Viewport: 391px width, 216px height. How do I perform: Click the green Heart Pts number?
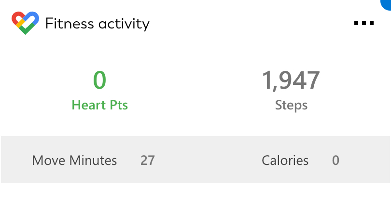tap(99, 80)
